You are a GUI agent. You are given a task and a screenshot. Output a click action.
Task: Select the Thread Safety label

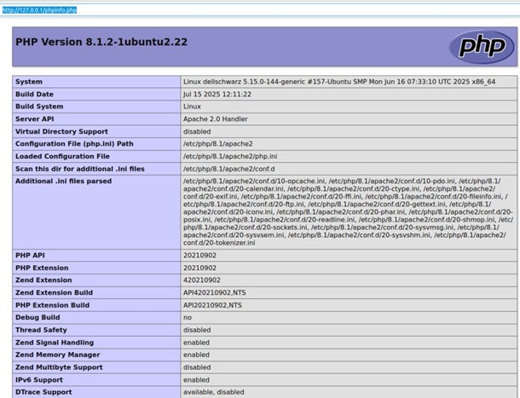pos(41,330)
